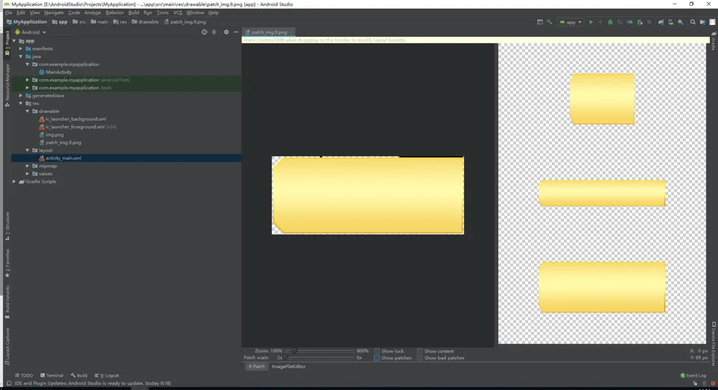The height and width of the screenshot is (390, 718).
Task: Toggle the Show lock checkbox
Action: [x=377, y=351]
